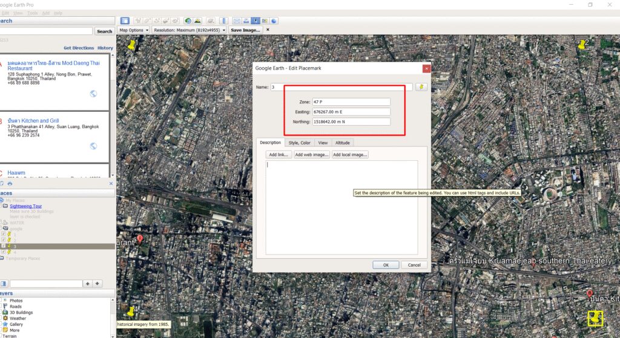Click the Northing coordinate field
This screenshot has height=338, width=620.
(x=351, y=122)
